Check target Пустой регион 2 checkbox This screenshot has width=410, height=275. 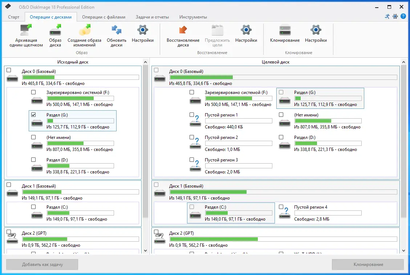pos(192,137)
